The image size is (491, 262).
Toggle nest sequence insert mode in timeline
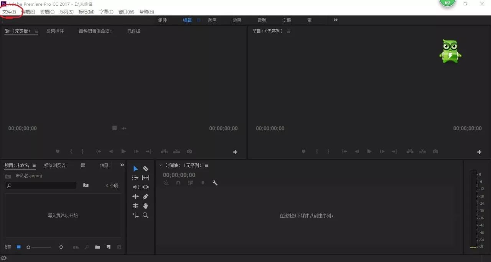[166, 183]
